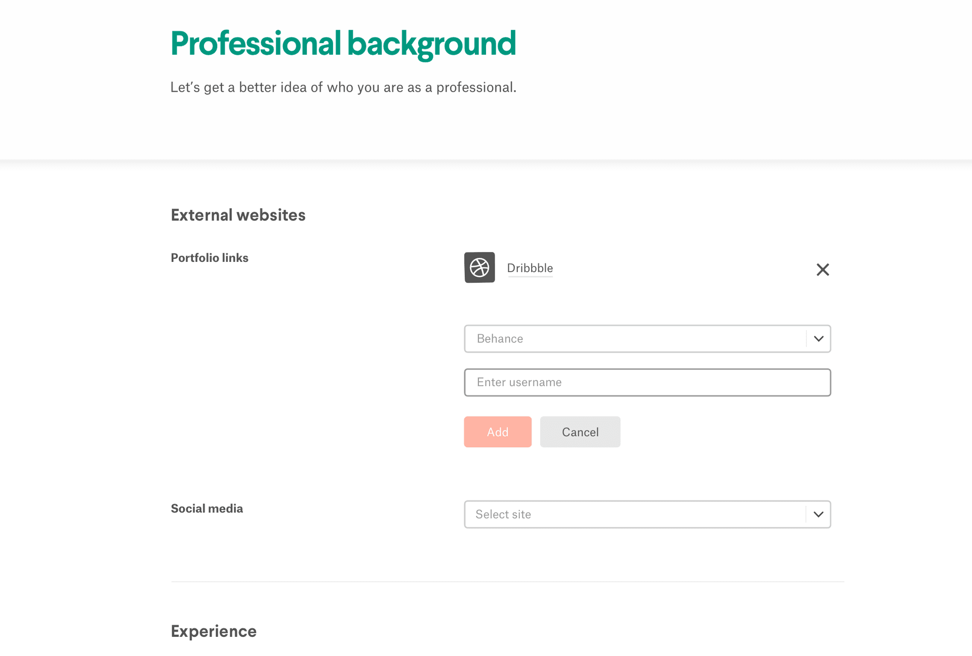
Task: Click the Add button
Action: [497, 432]
